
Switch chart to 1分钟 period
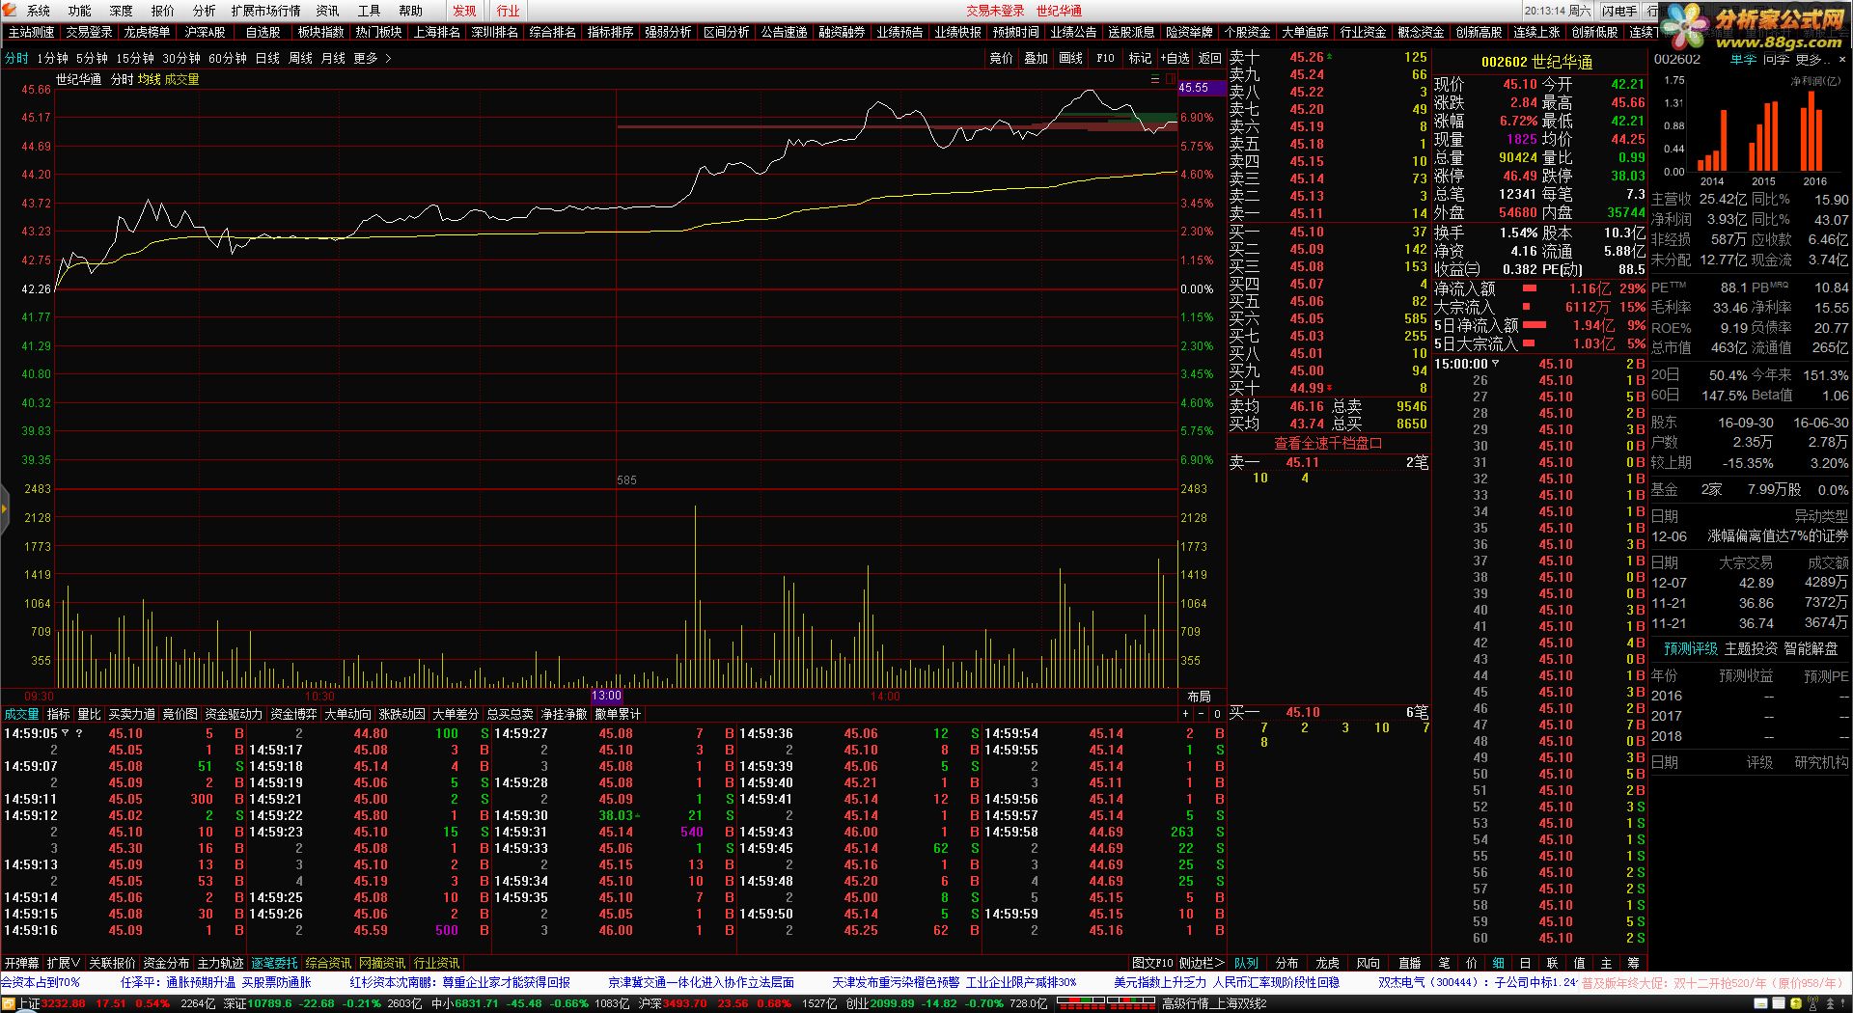[52, 58]
